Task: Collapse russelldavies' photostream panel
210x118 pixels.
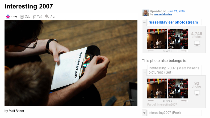Action: point(144,22)
